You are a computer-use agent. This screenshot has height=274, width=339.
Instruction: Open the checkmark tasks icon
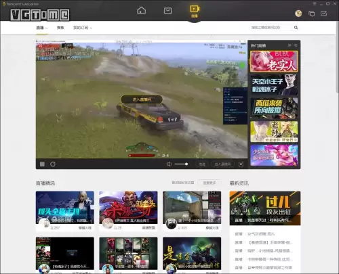coord(323,14)
